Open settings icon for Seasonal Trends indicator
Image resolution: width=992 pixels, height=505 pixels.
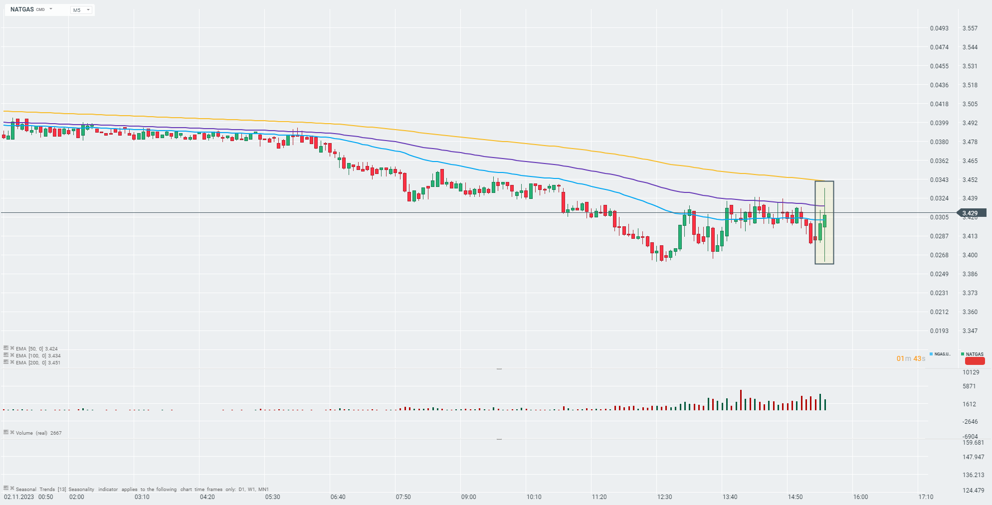pyautogui.click(x=6, y=488)
